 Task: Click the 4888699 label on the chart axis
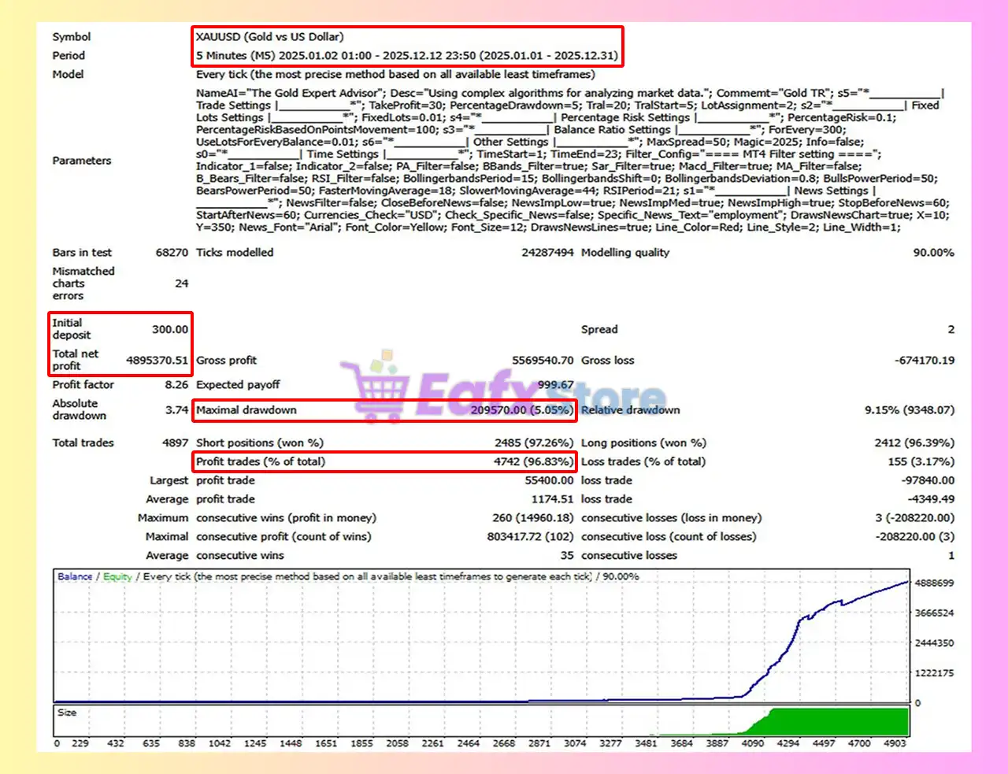coord(934,583)
